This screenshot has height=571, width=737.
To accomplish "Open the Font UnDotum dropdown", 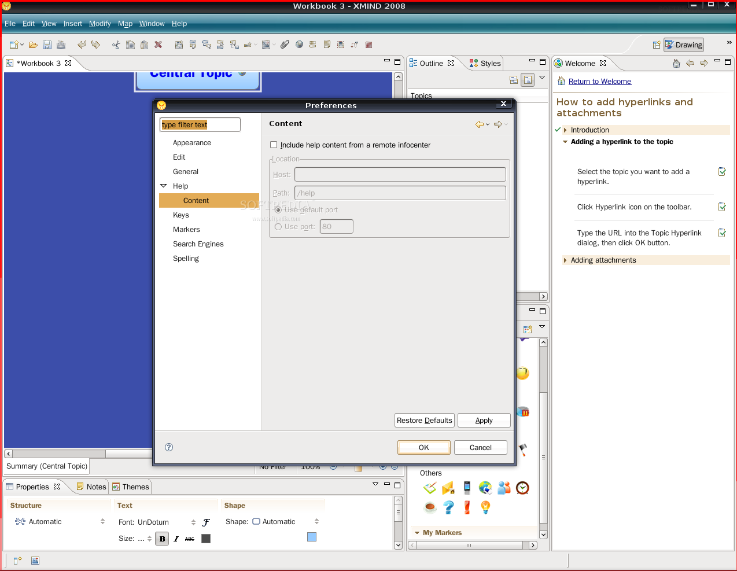I will coord(193,522).
